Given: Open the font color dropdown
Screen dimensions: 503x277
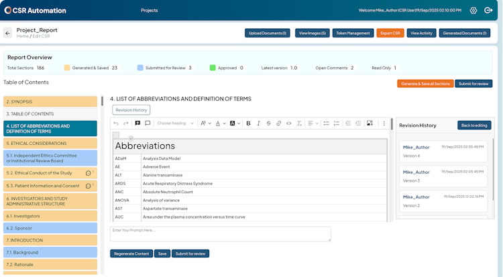Looking at the screenshot, I should coord(221,123).
